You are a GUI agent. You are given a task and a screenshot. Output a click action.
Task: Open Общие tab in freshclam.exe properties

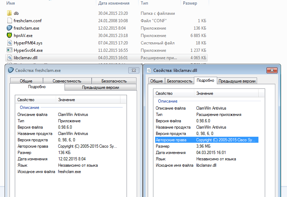pos(26,81)
